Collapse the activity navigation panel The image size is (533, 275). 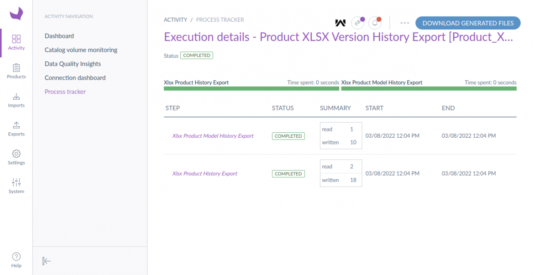[x=47, y=261]
